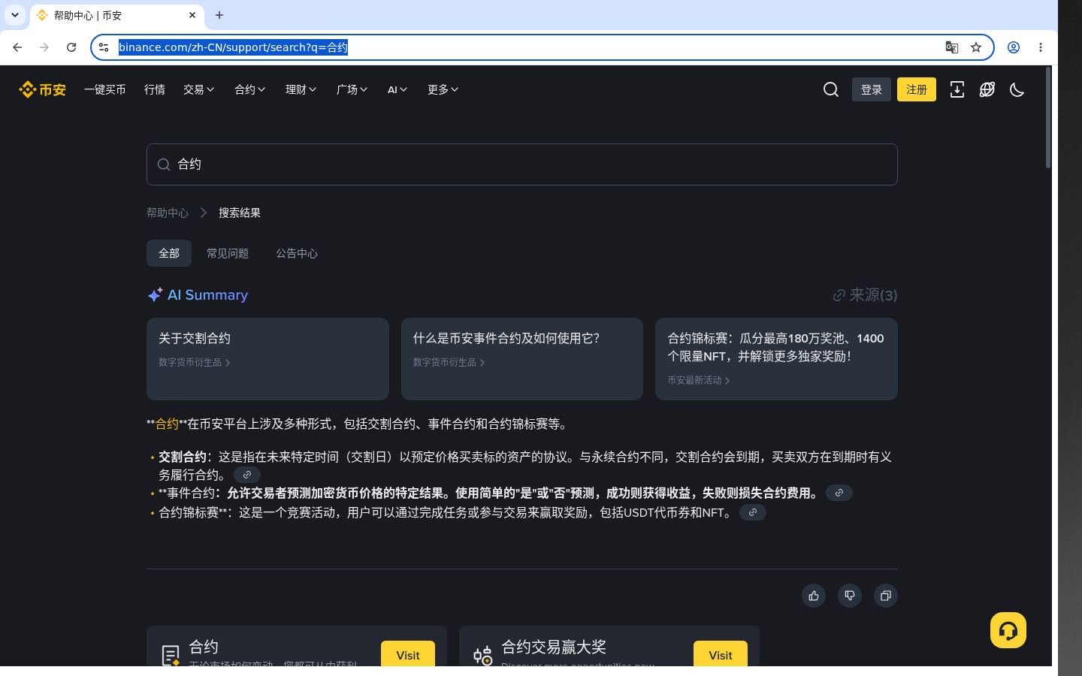
Task: Open the Chrome profile icon
Action: tap(1014, 47)
